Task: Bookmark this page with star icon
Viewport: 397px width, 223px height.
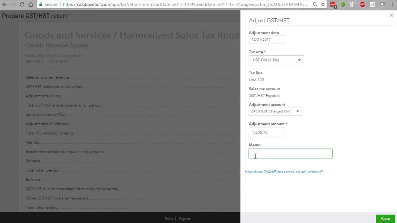Action: (x=323, y=4)
